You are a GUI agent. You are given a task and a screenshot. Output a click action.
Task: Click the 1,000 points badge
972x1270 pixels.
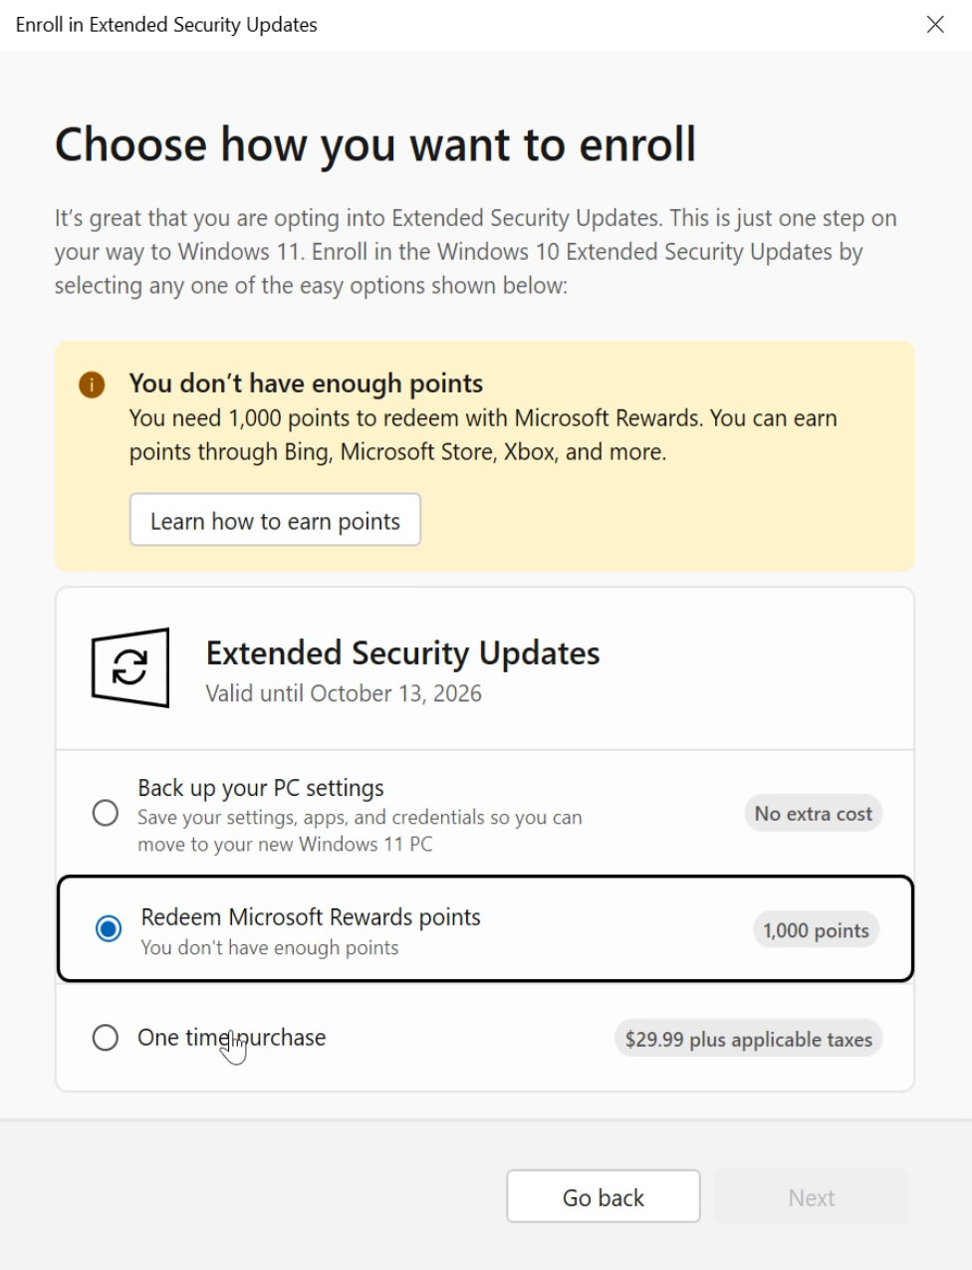816,930
